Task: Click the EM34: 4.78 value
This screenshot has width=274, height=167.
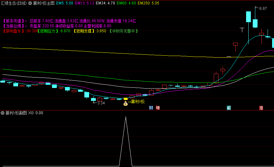Action: coord(105,3)
